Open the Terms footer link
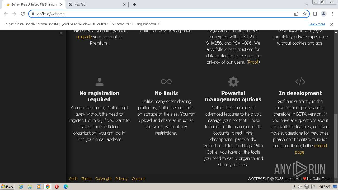 (86, 179)
